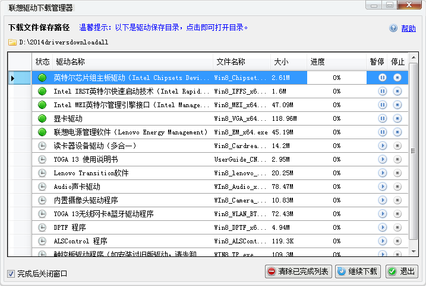The image size is (426, 286).
Task: Click the 进度 column header
Action: click(x=337, y=62)
